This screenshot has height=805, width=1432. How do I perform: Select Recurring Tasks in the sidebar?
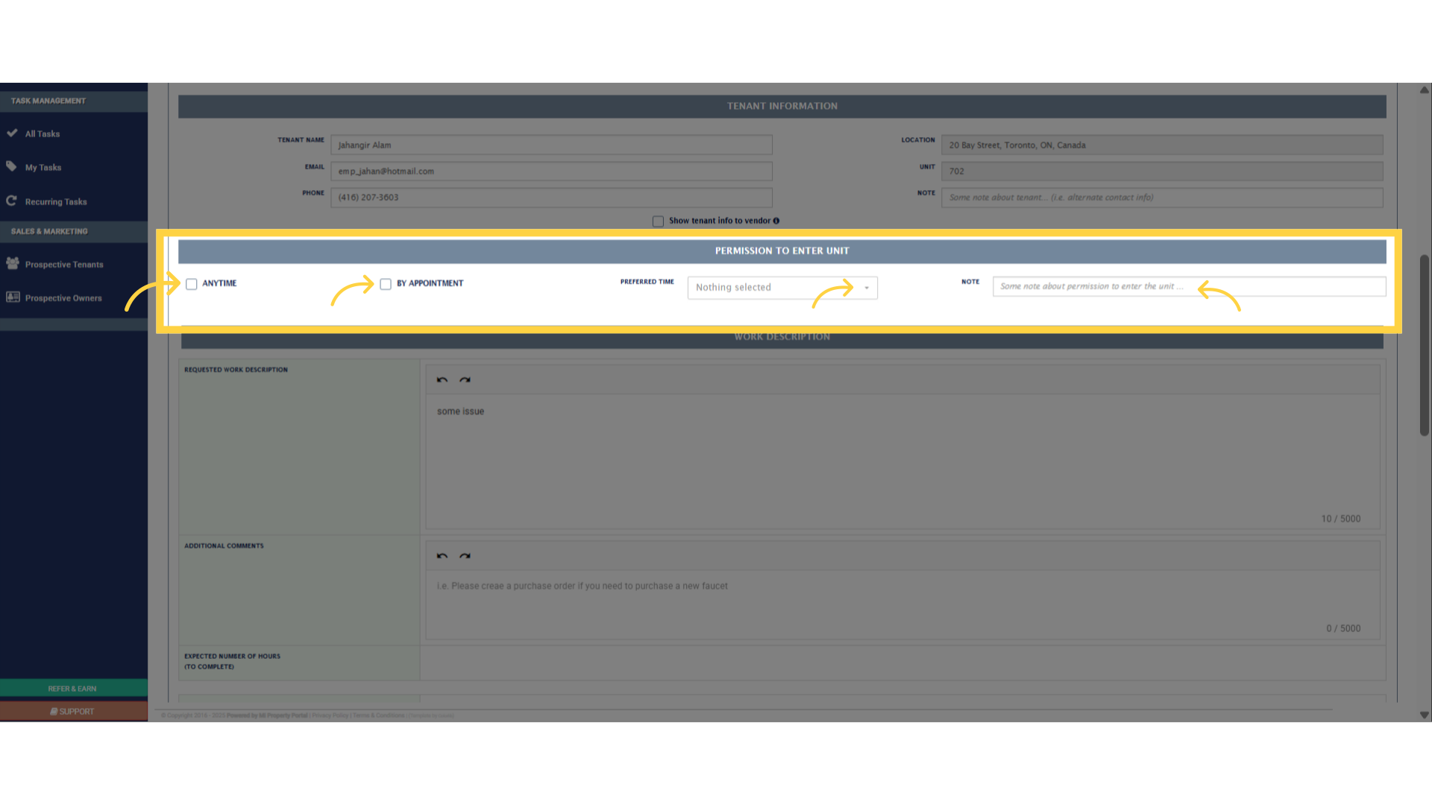pyautogui.click(x=56, y=201)
